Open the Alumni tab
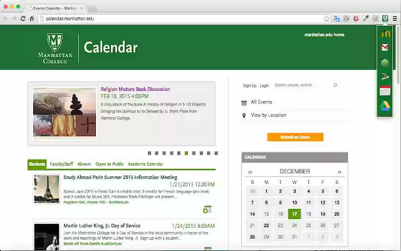 click(84, 164)
